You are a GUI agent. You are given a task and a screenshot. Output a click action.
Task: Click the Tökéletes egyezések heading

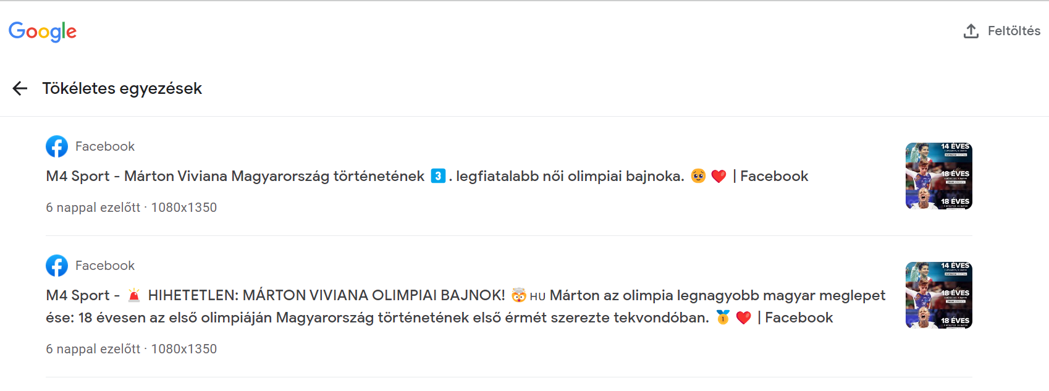coord(122,88)
